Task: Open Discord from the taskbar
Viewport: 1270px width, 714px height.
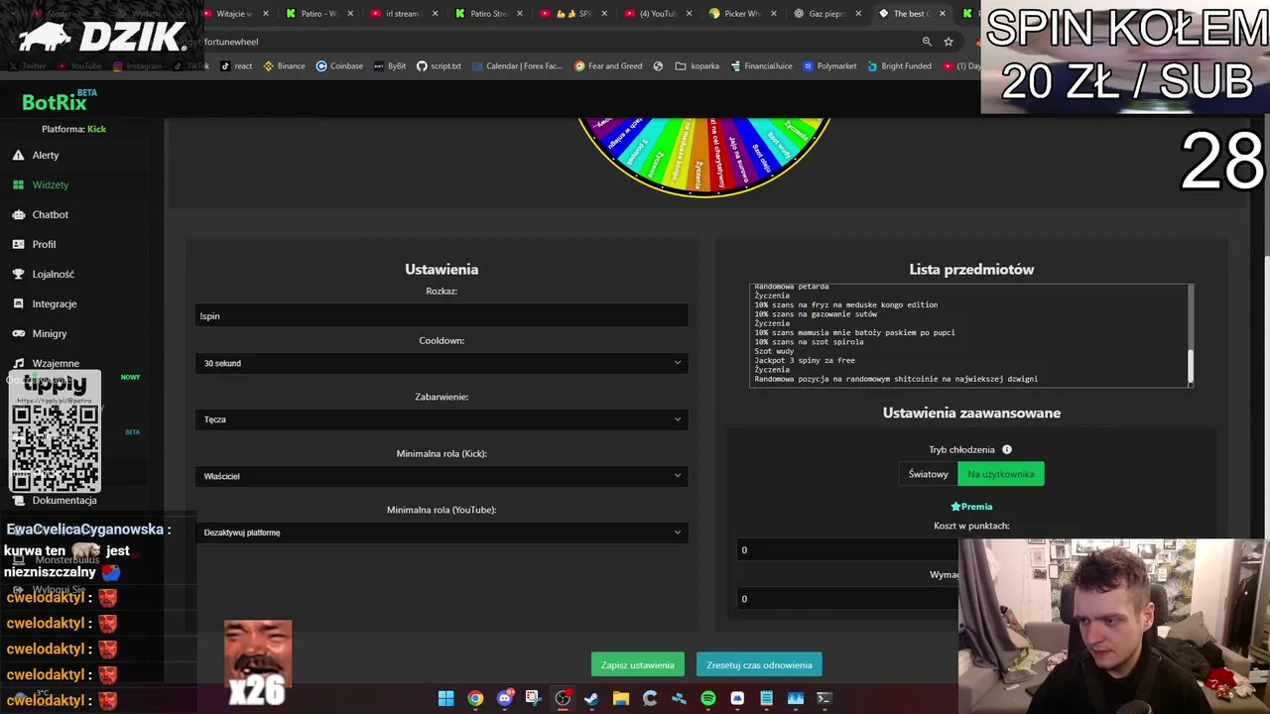Action: 505,698
